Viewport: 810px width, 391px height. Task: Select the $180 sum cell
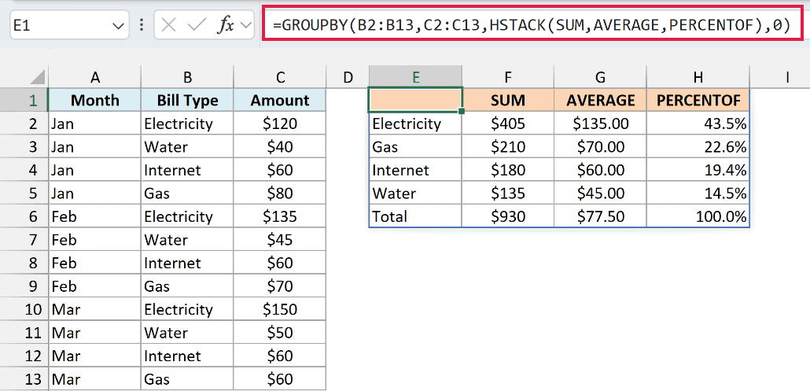(508, 170)
